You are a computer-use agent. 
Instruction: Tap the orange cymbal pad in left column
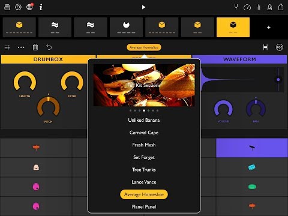[36, 148]
